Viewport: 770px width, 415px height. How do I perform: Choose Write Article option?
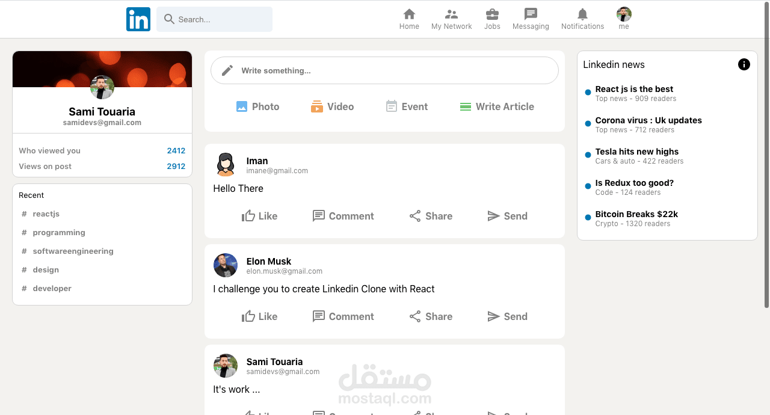497,106
